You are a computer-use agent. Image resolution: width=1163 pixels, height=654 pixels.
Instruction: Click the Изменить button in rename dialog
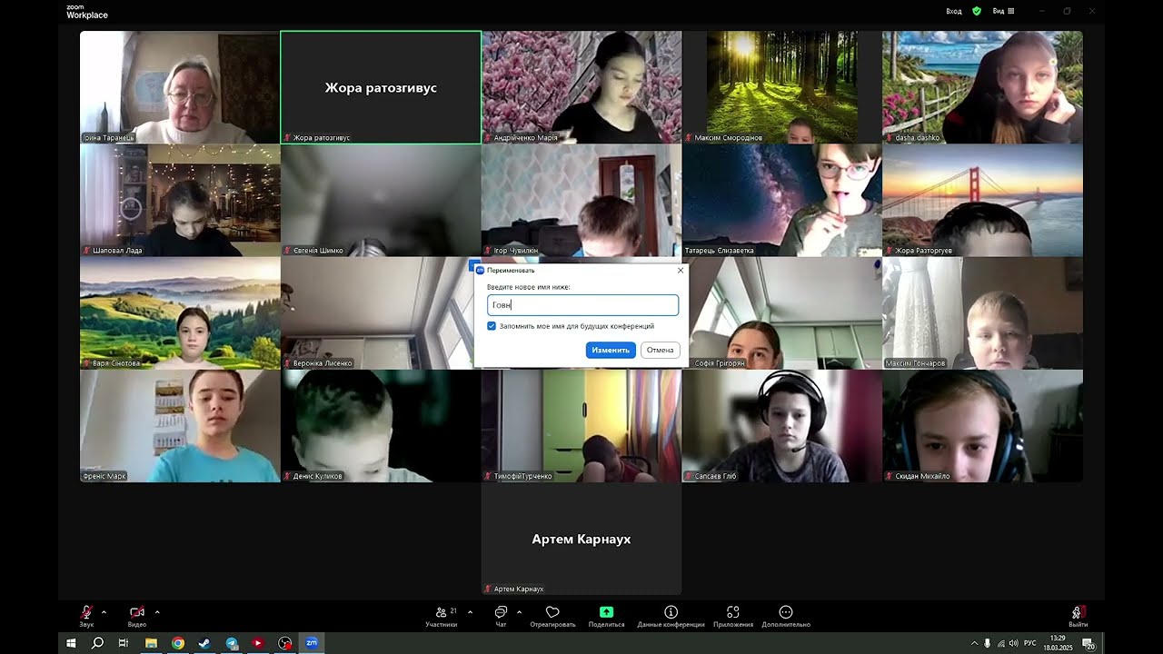point(611,350)
